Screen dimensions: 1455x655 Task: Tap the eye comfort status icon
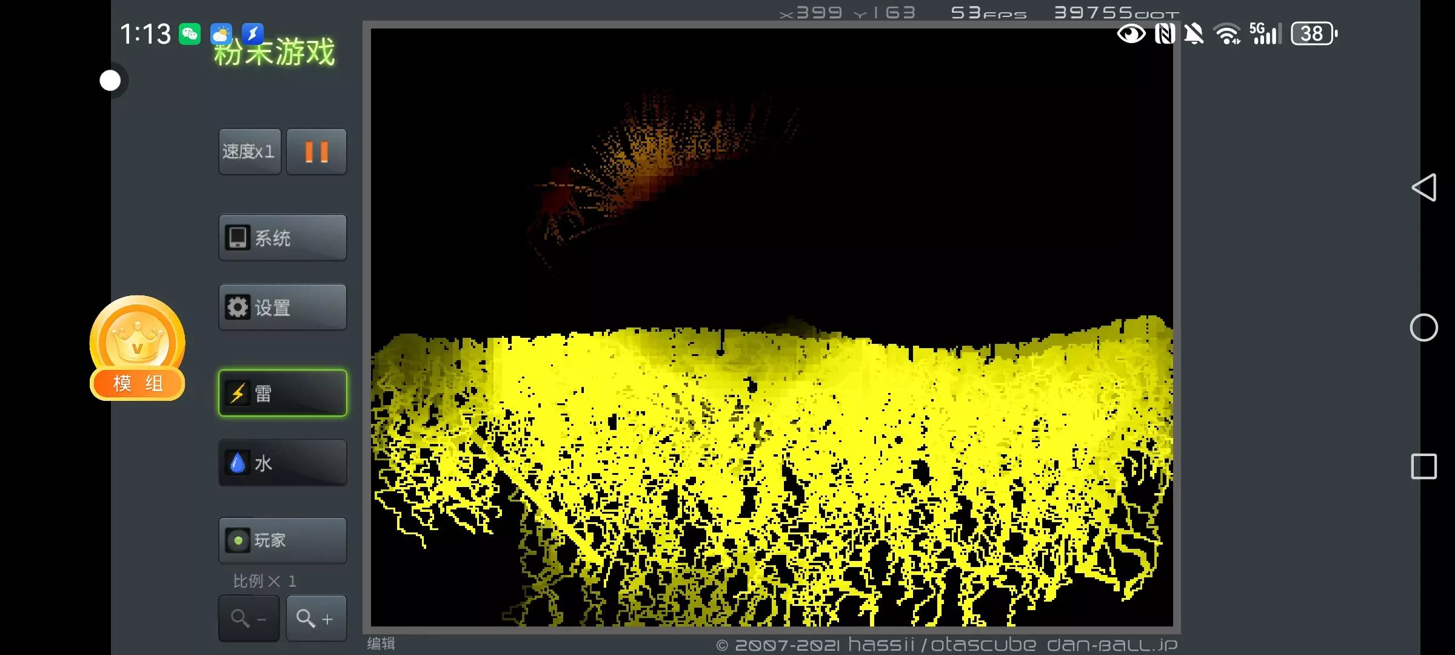click(1131, 34)
